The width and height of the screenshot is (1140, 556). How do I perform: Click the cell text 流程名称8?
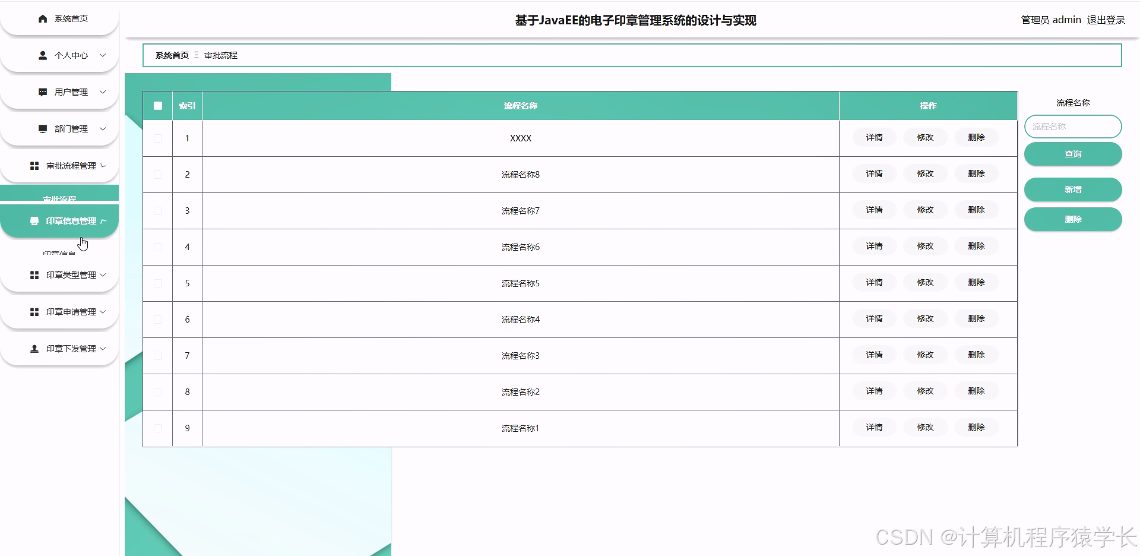(x=521, y=175)
